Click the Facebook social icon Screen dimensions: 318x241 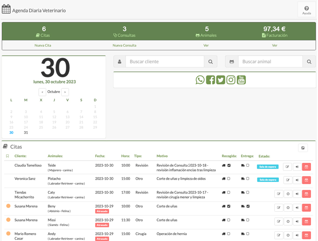210,80
